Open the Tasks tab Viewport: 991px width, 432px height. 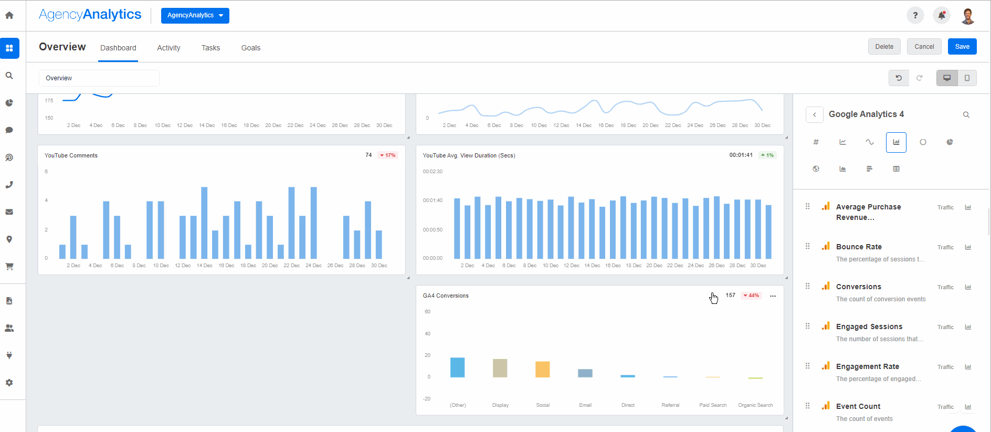[210, 48]
